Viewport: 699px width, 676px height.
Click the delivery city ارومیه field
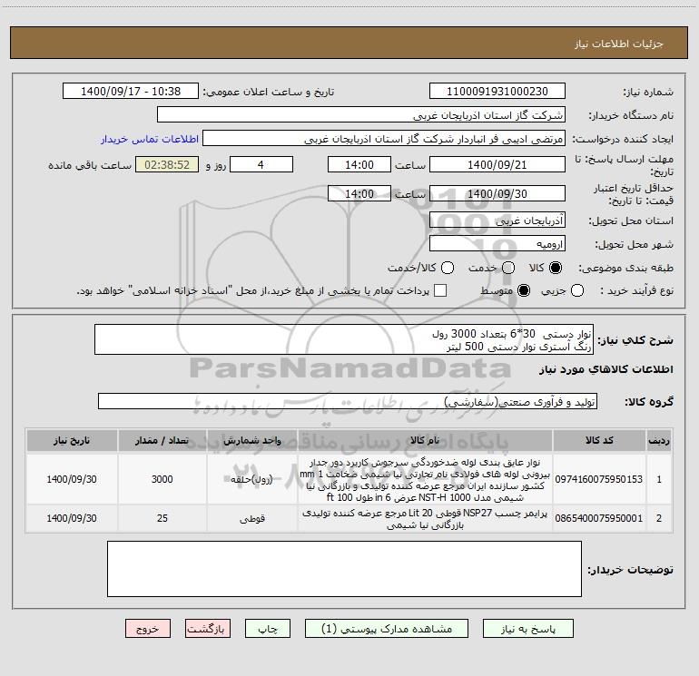[x=497, y=244]
